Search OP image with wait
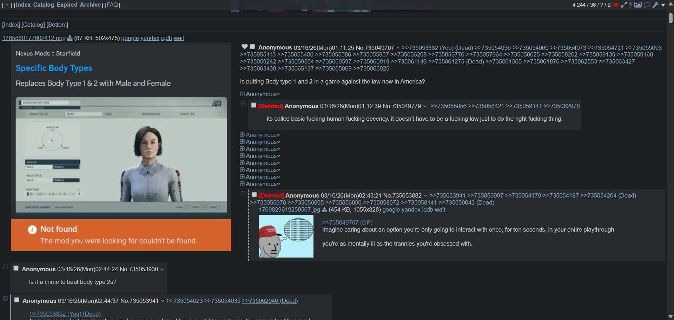The width and height of the screenshot is (674, 320). (179, 38)
